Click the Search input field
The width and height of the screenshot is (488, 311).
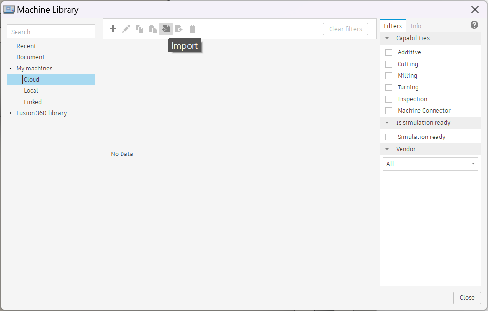tap(51, 32)
